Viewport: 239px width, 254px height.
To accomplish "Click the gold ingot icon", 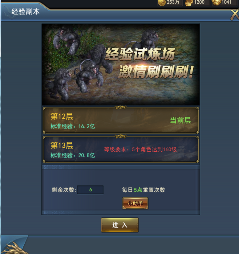I will coord(216,2).
